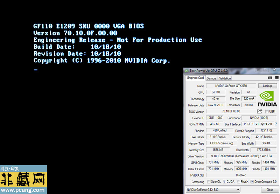This screenshot has width=280, height=194.
Task: Click the Release Date field Nov 9, 2010
Action: tap(216, 105)
